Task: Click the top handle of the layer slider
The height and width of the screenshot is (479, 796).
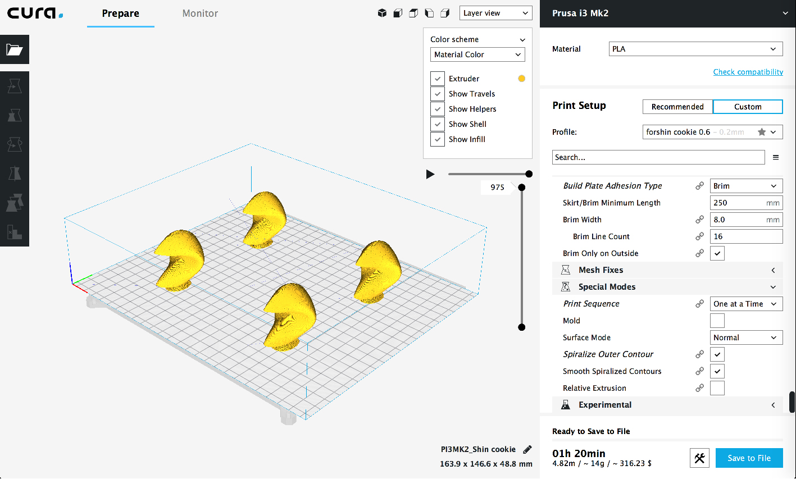Action: 522,188
